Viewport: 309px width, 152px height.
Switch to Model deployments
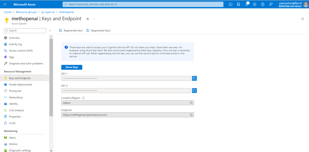21,84
